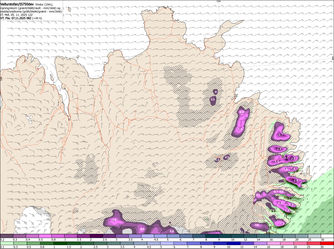Click the 2.4 snowfall value on the map
The height and width of the screenshot is (249, 334).
tap(296, 180)
